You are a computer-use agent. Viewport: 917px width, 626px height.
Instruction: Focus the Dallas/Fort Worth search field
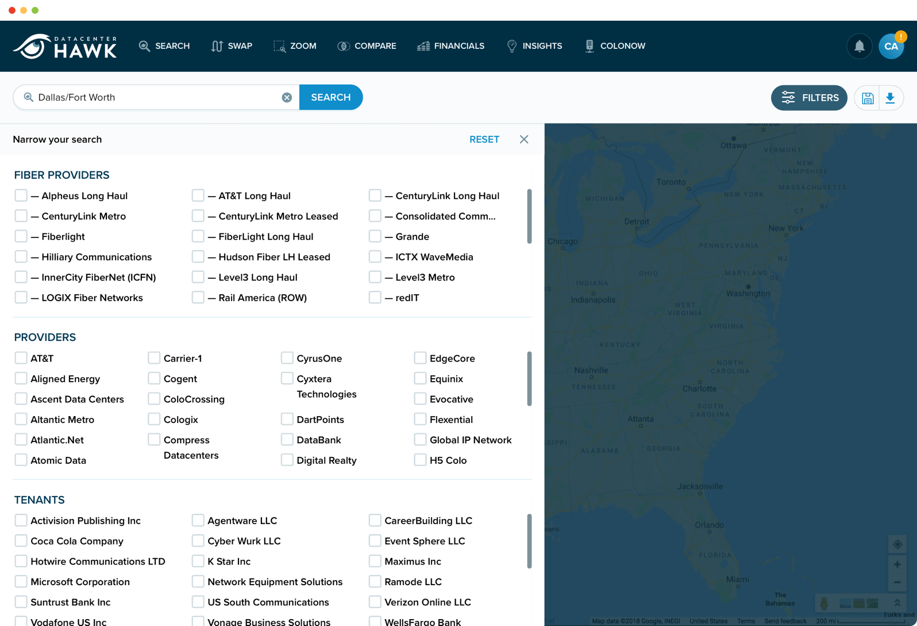[x=156, y=97]
